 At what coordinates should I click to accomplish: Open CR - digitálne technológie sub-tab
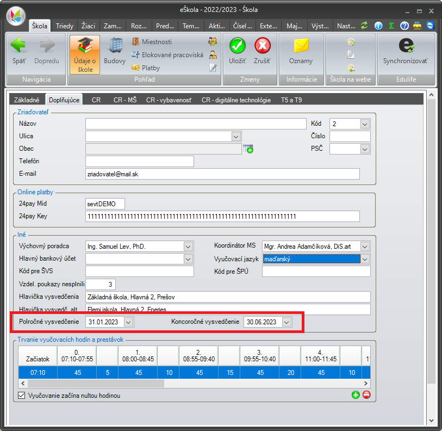(x=236, y=100)
